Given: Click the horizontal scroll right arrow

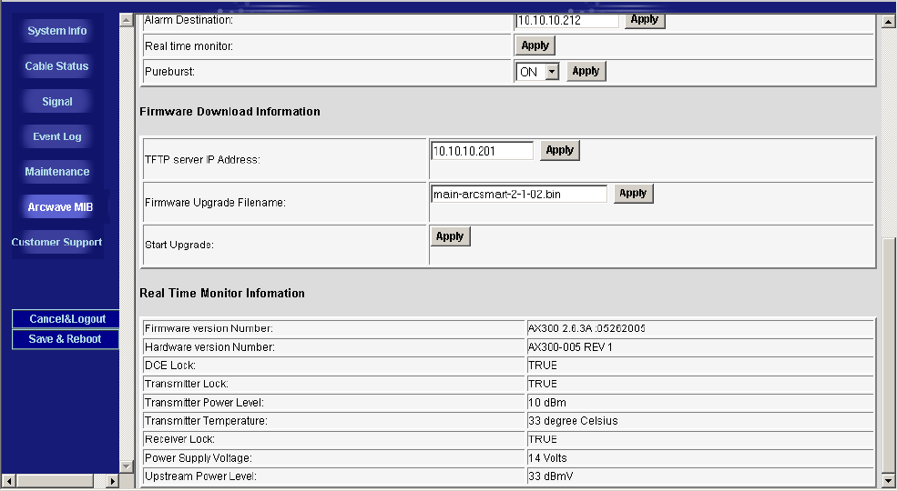Looking at the screenshot, I should coord(112,481).
